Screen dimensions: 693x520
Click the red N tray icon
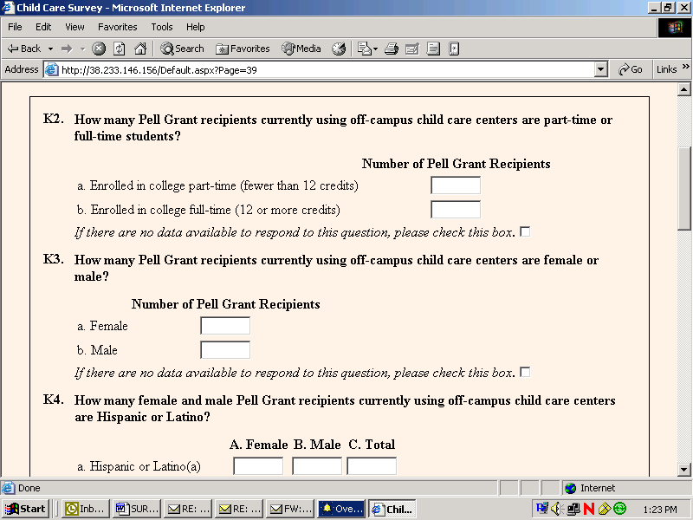[589, 509]
